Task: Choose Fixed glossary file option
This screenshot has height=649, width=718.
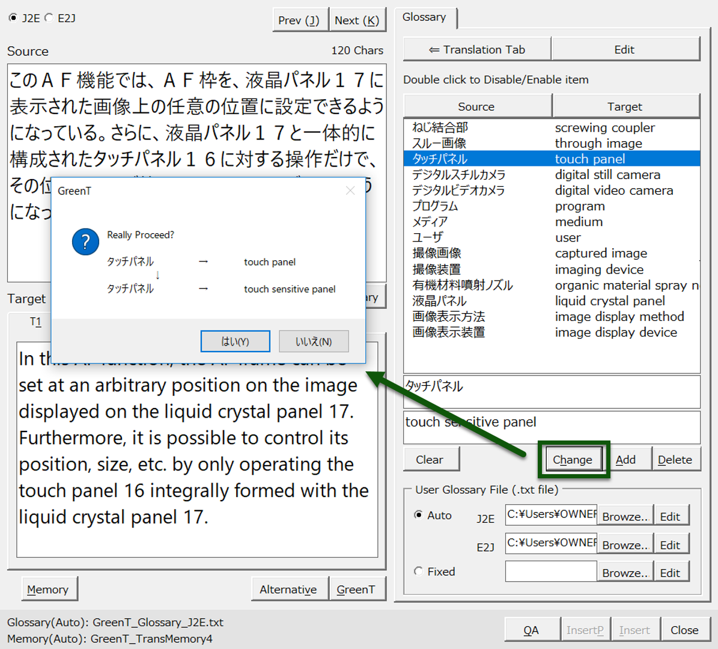Action: (x=419, y=571)
